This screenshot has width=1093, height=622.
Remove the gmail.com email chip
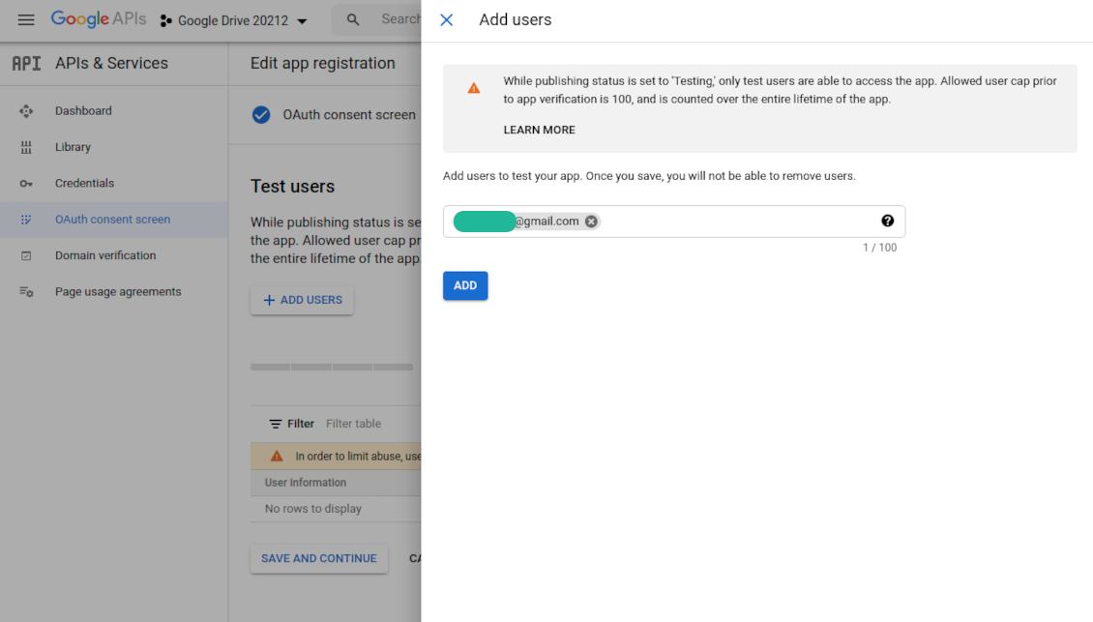tap(591, 222)
